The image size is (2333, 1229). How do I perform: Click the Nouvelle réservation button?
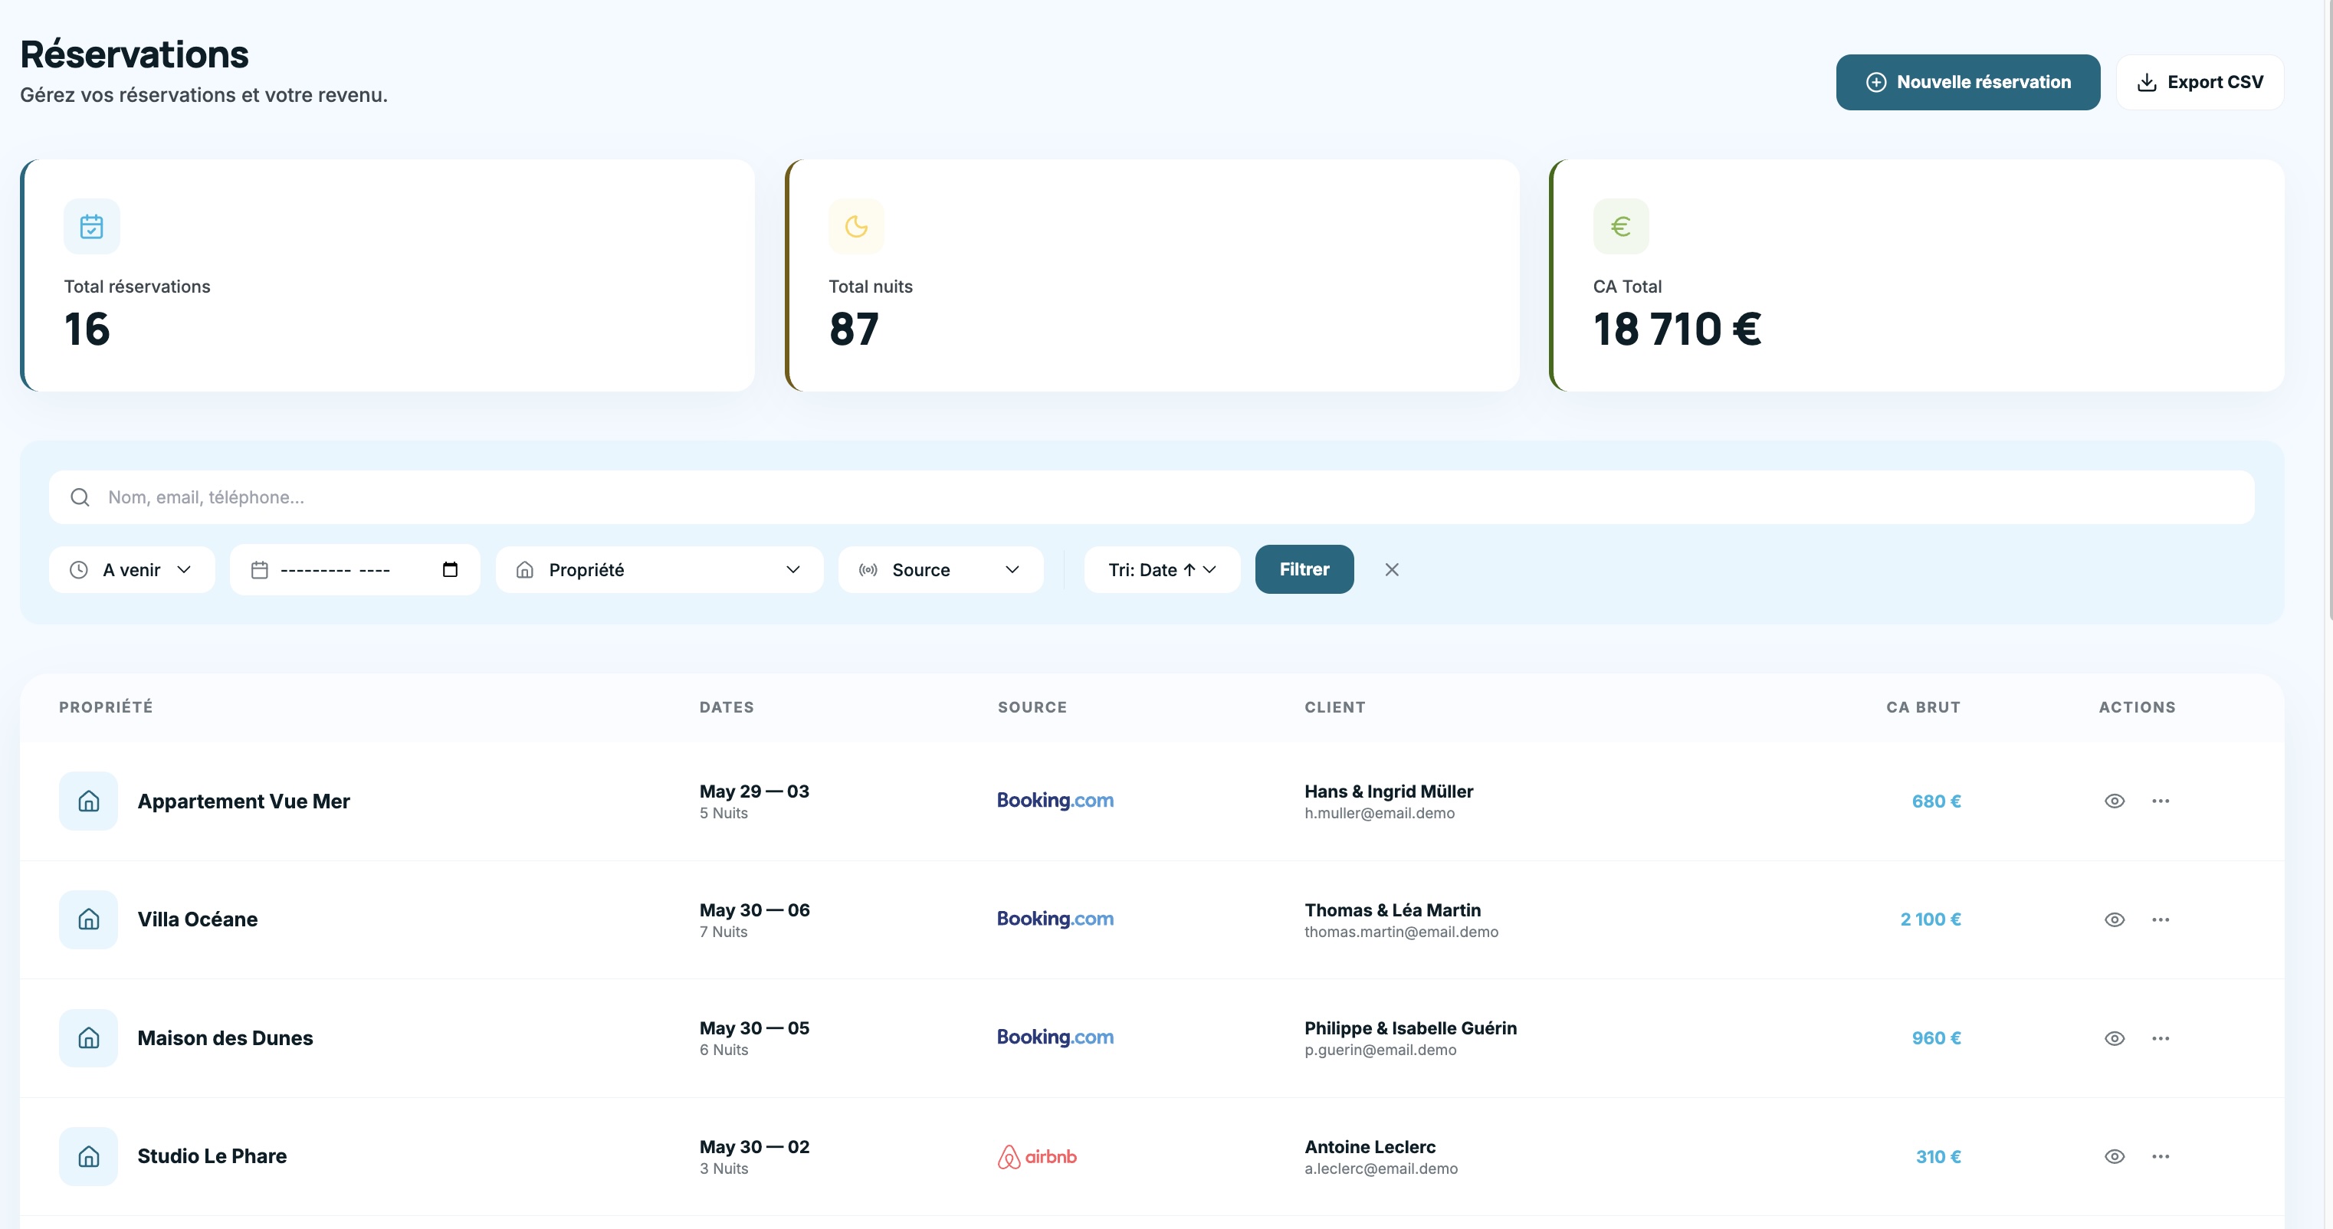1967,83
